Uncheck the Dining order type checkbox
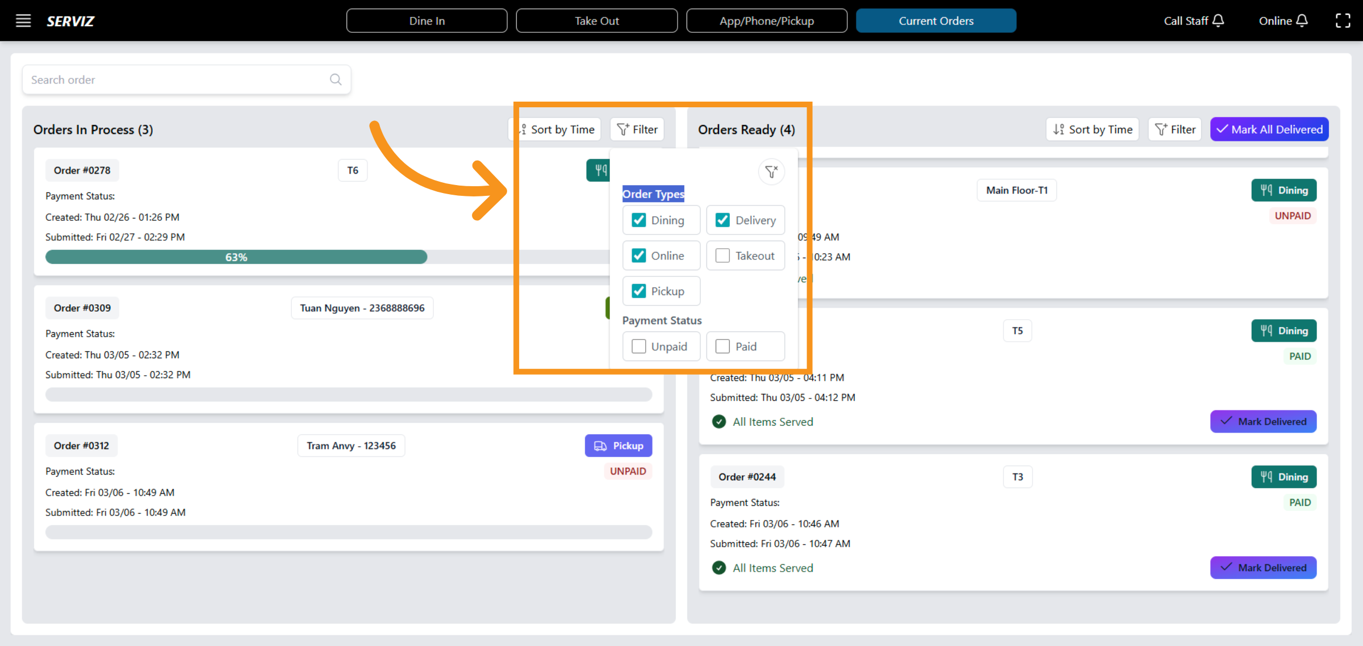 point(639,220)
